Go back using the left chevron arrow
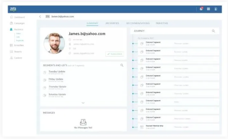The image size is (228, 139). tap(40, 16)
